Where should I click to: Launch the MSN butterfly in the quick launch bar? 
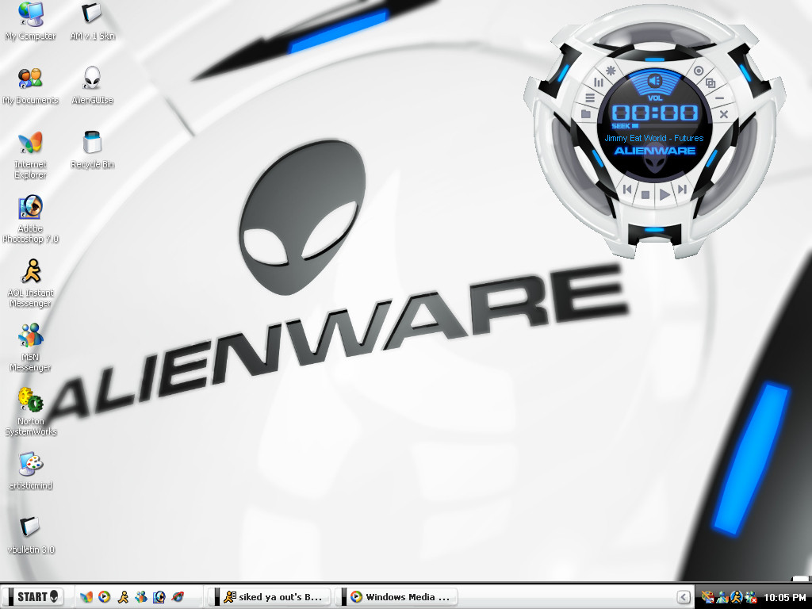[x=86, y=597]
